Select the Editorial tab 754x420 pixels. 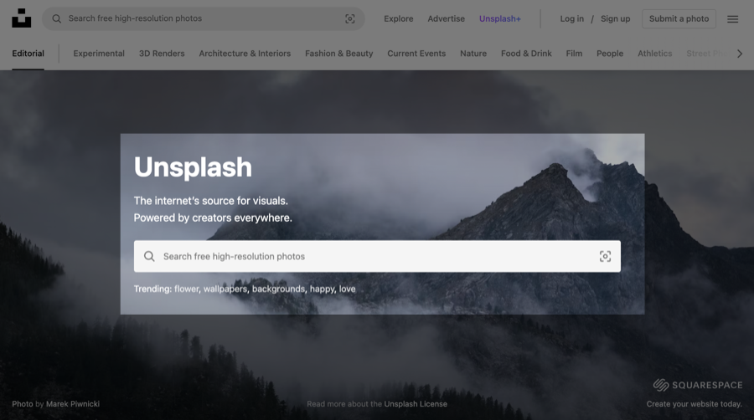28,54
